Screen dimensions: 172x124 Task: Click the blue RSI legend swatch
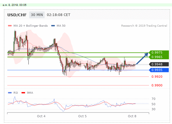pyautogui.click(x=10, y=93)
